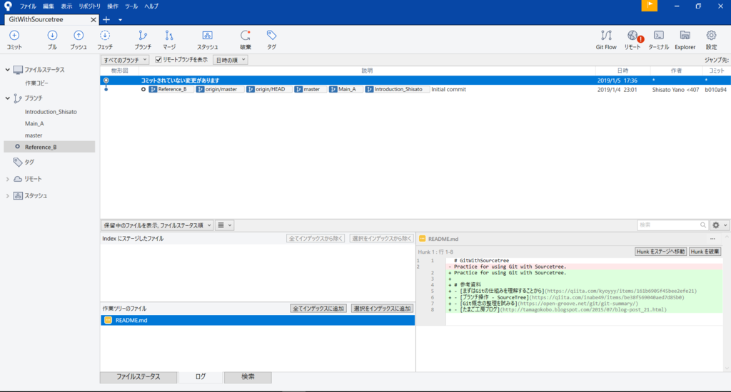Switch to the File Status (ファイルステータス) bottom tab
Image resolution: width=731 pixels, height=392 pixels.
point(138,376)
